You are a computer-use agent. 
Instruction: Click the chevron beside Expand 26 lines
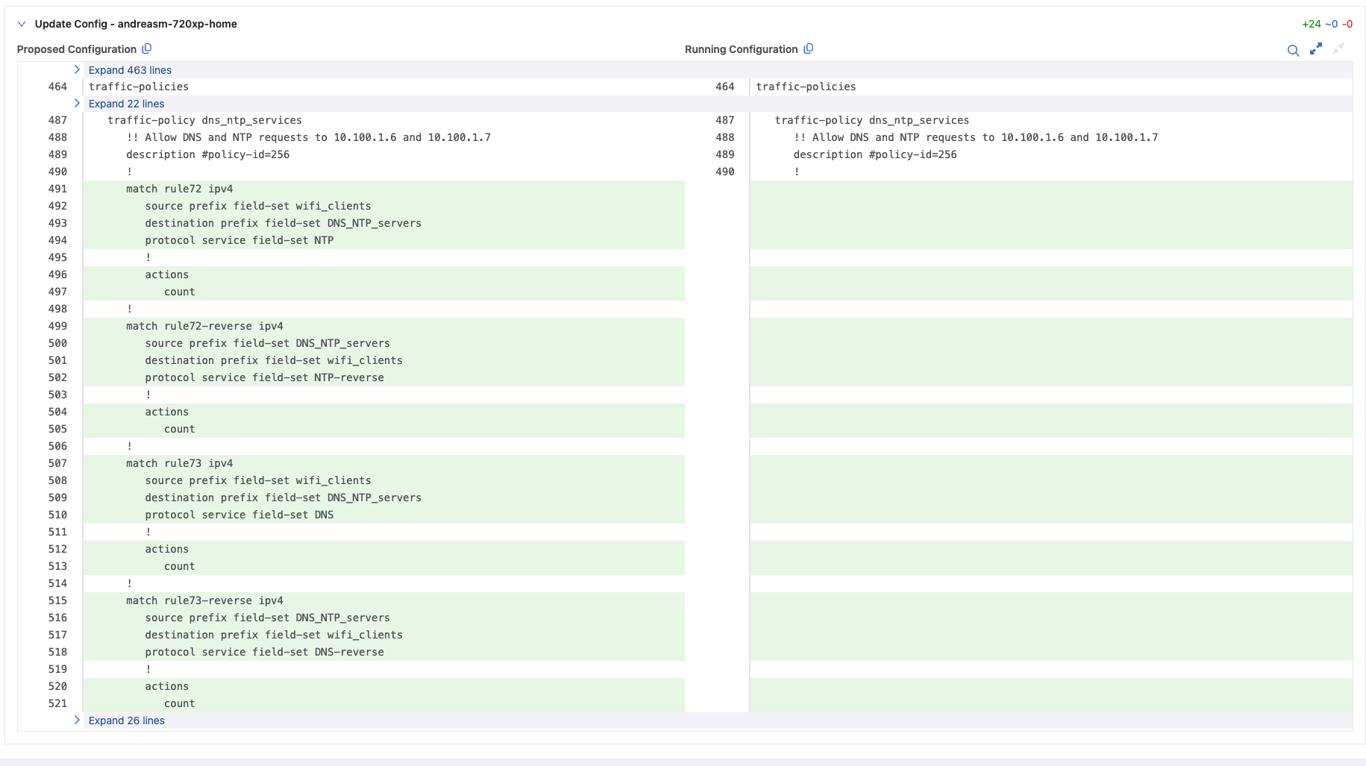click(x=77, y=720)
